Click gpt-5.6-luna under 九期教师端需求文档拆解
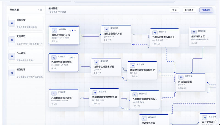 [98, 100]
